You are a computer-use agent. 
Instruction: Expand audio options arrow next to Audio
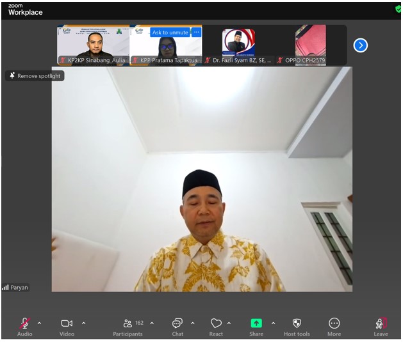(x=39, y=323)
